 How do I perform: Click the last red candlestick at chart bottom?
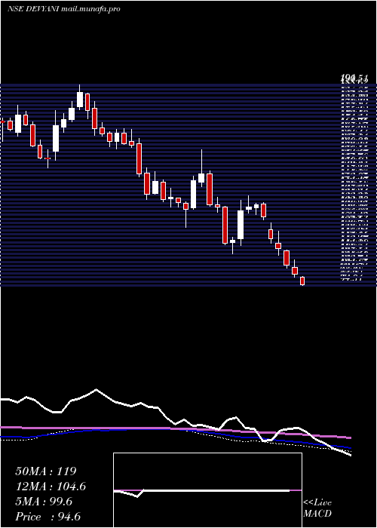pos(302,281)
